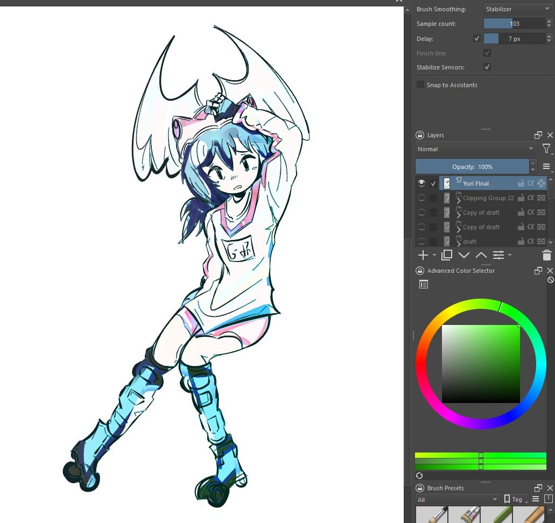The width and height of the screenshot is (555, 523).
Task: Open Brush Presets display settings hamburger
Action: [536, 499]
